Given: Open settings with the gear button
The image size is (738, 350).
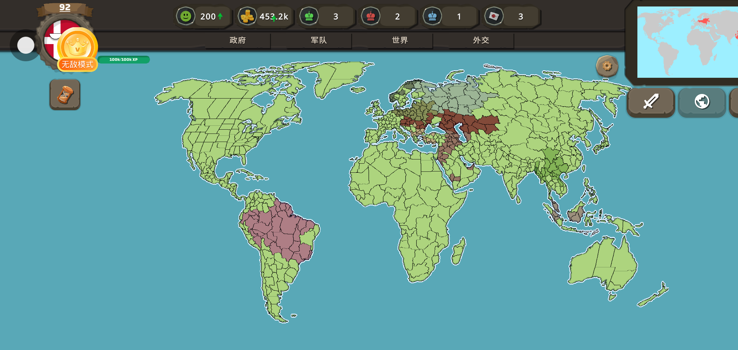Looking at the screenshot, I should coord(607,66).
